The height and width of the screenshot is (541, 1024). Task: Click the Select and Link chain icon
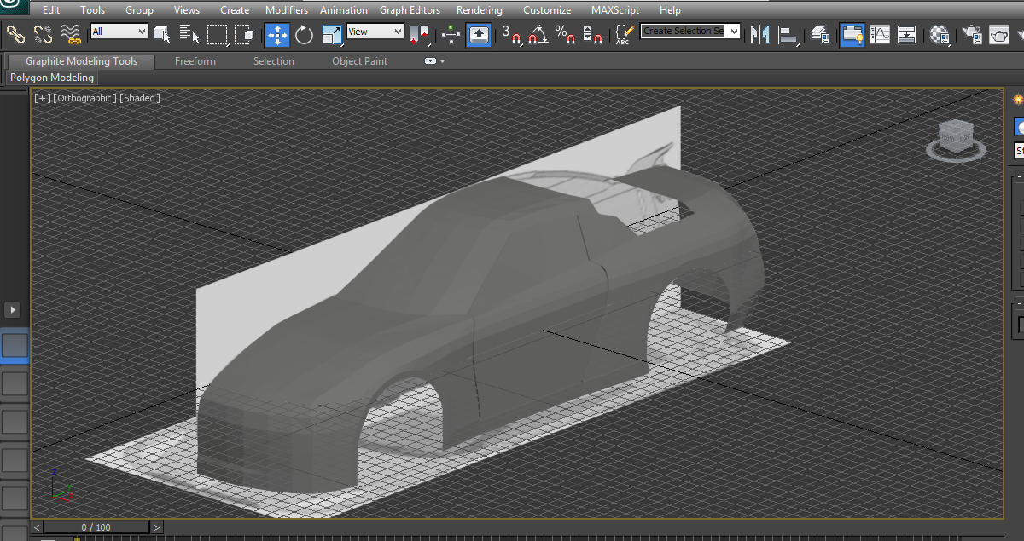point(15,34)
